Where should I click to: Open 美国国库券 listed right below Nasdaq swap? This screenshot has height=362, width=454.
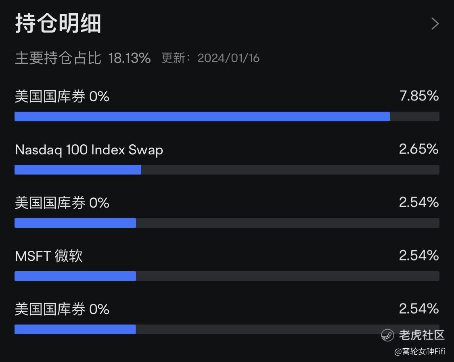(x=62, y=203)
